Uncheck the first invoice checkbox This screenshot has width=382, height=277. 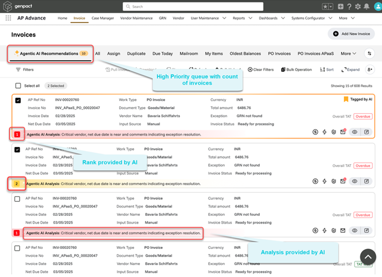[18, 100]
